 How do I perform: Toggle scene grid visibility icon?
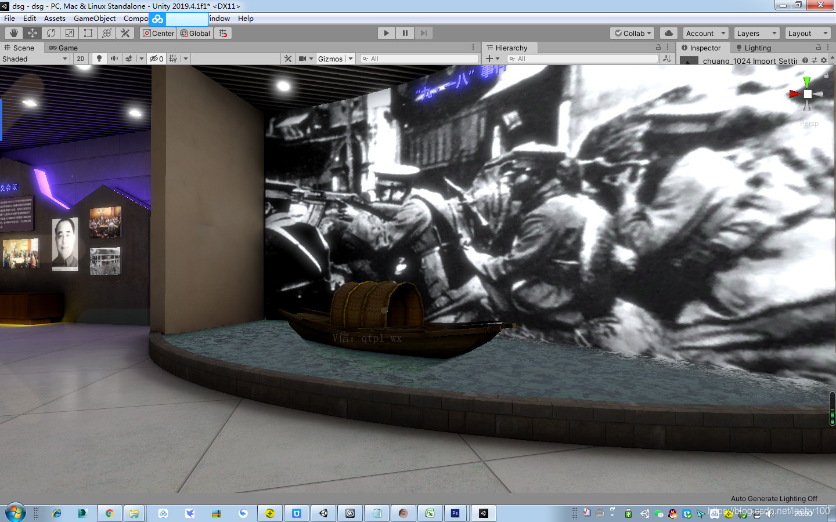pyautogui.click(x=173, y=59)
